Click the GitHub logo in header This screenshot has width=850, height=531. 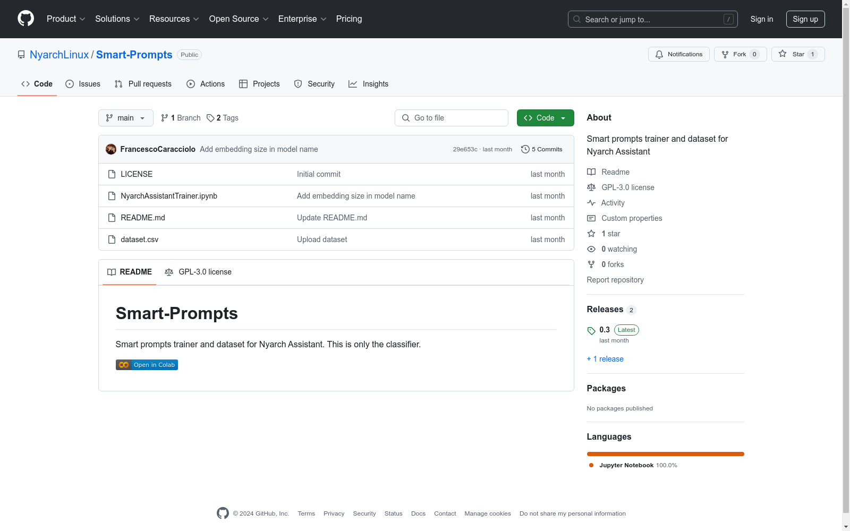click(x=25, y=19)
